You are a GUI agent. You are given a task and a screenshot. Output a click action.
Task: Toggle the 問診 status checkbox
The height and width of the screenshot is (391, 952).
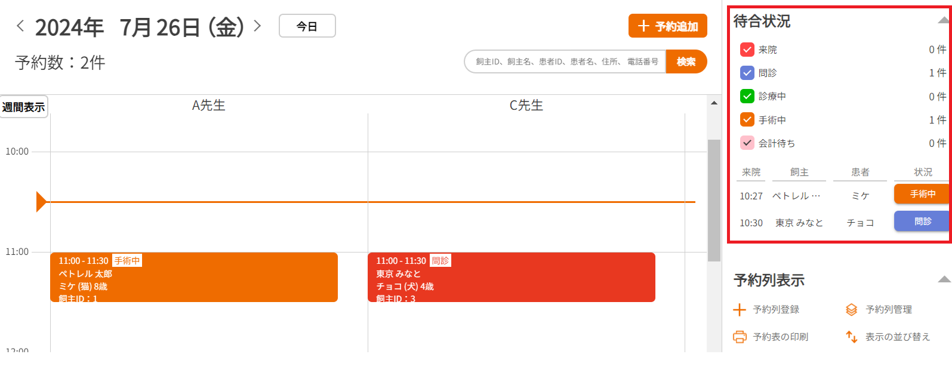(747, 73)
